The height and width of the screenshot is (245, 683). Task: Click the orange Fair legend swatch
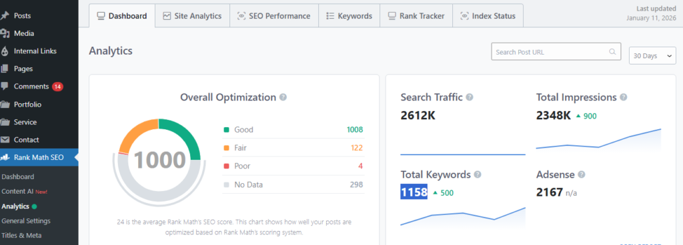click(x=226, y=148)
